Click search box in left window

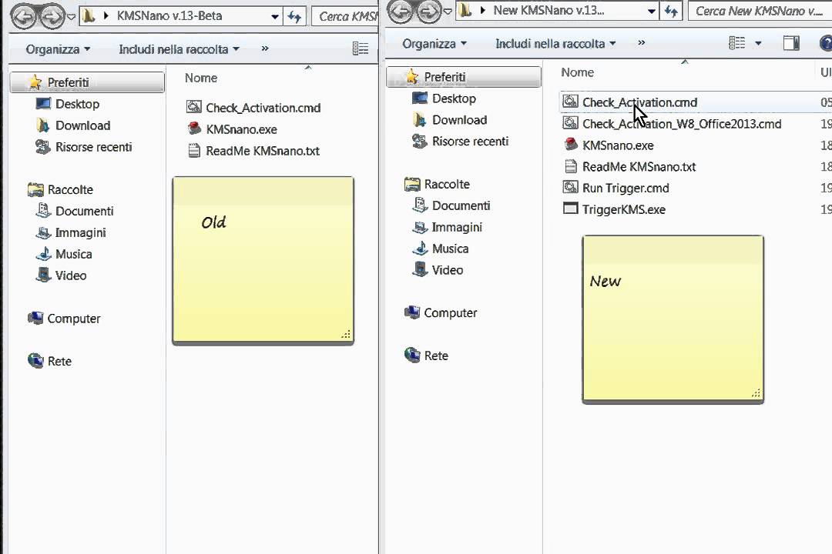345,16
